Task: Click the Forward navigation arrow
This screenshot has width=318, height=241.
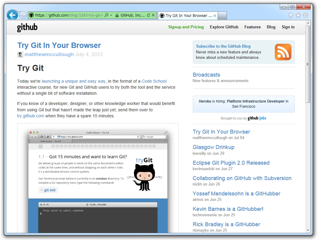Action: (23, 15)
